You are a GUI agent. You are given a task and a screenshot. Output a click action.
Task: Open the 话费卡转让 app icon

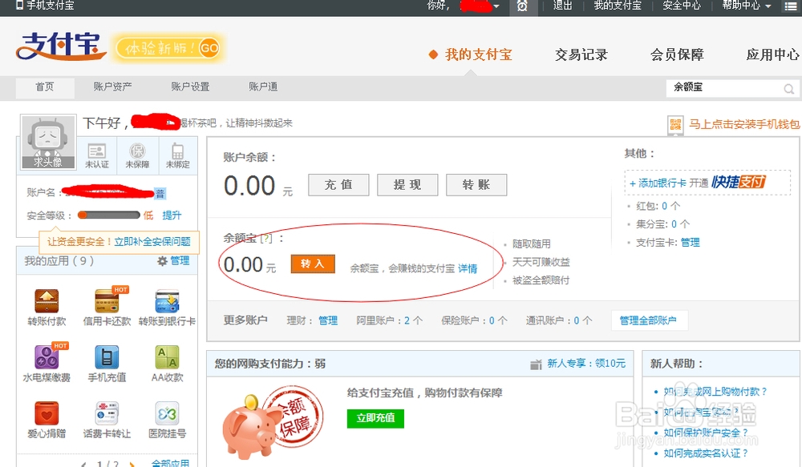tap(107, 413)
